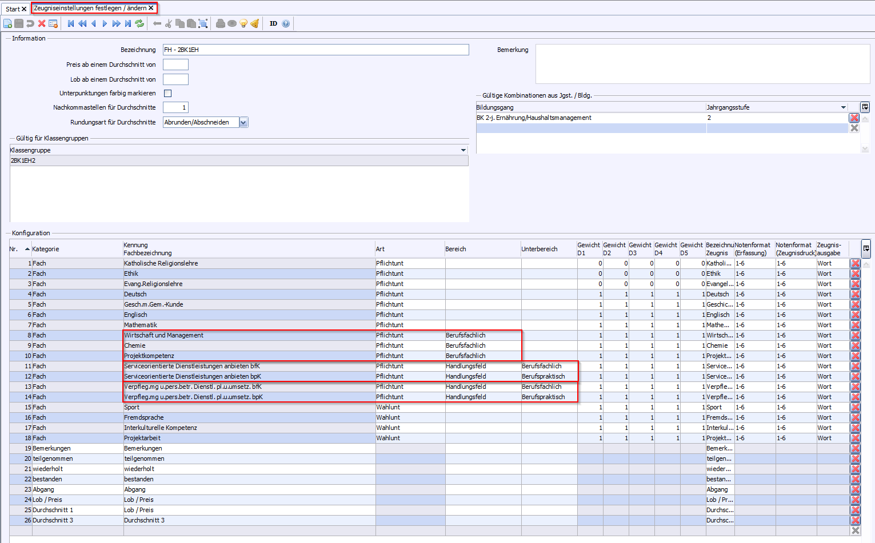Open Rundungsart für Durchschnitte dropdown
875x543 pixels.
click(244, 122)
